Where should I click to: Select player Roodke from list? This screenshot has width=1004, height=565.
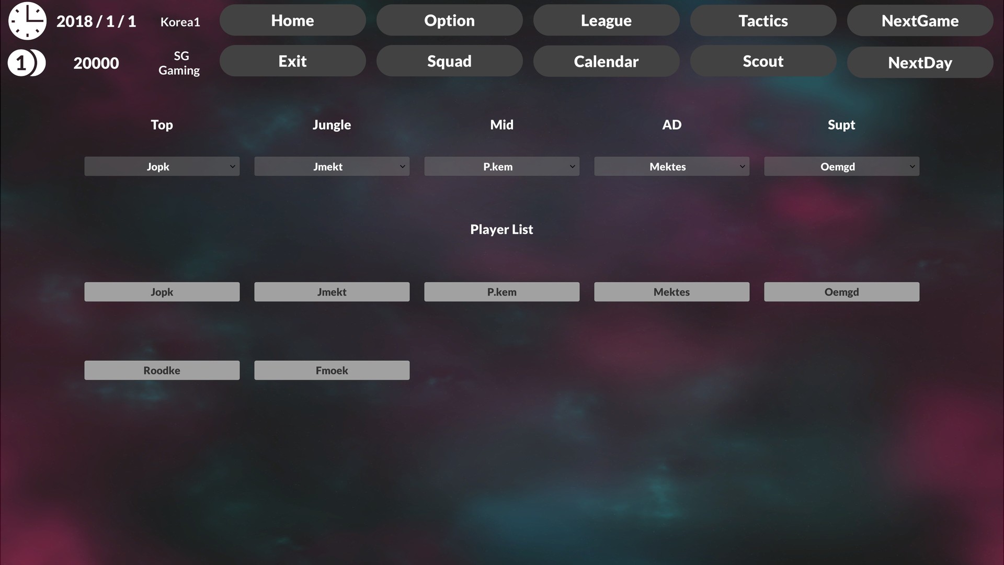(162, 370)
